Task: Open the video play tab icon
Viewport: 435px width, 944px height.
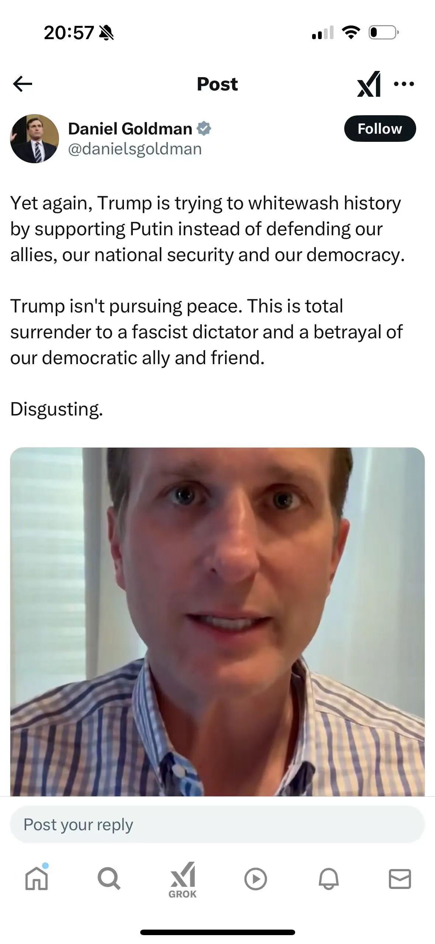Action: click(x=255, y=879)
